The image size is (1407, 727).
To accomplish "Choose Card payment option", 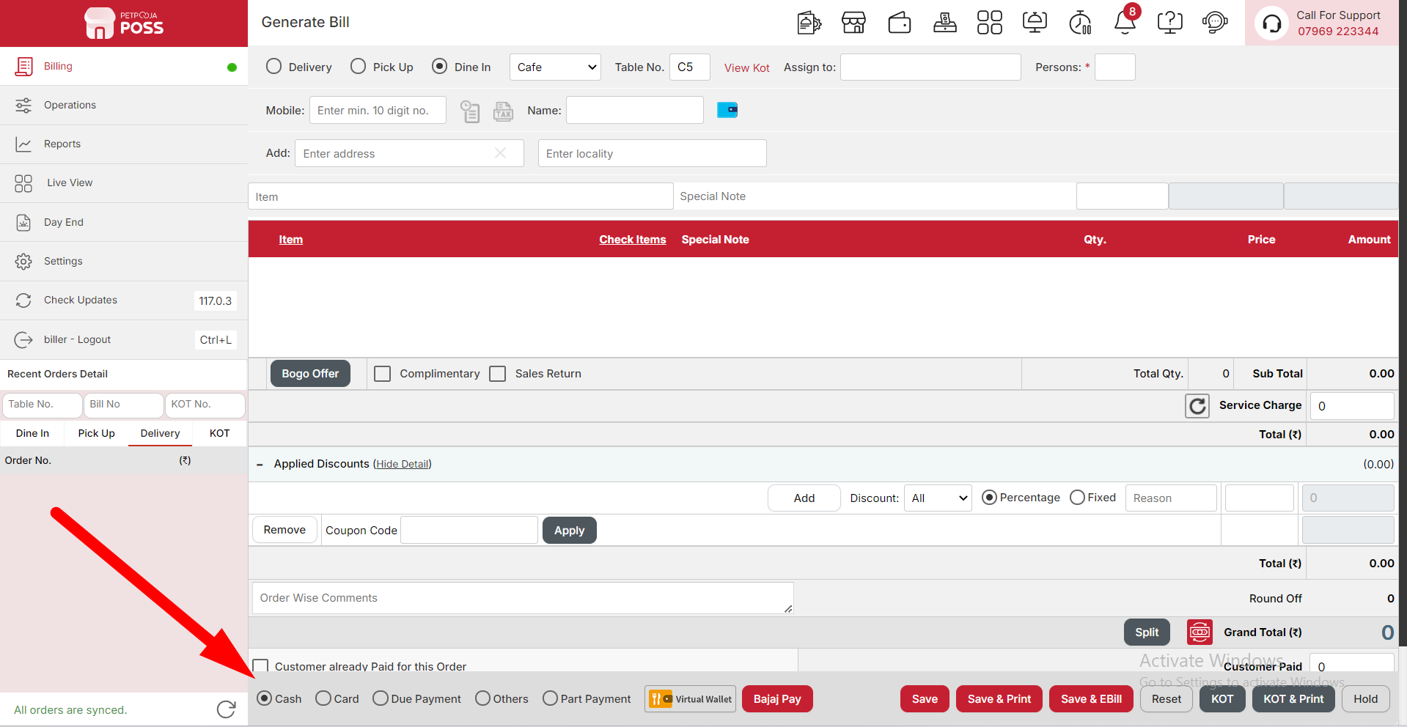I will tap(337, 698).
